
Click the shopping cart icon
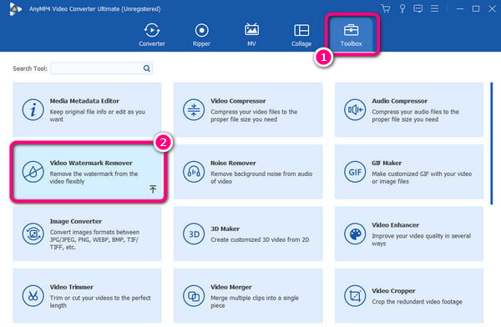[386, 8]
